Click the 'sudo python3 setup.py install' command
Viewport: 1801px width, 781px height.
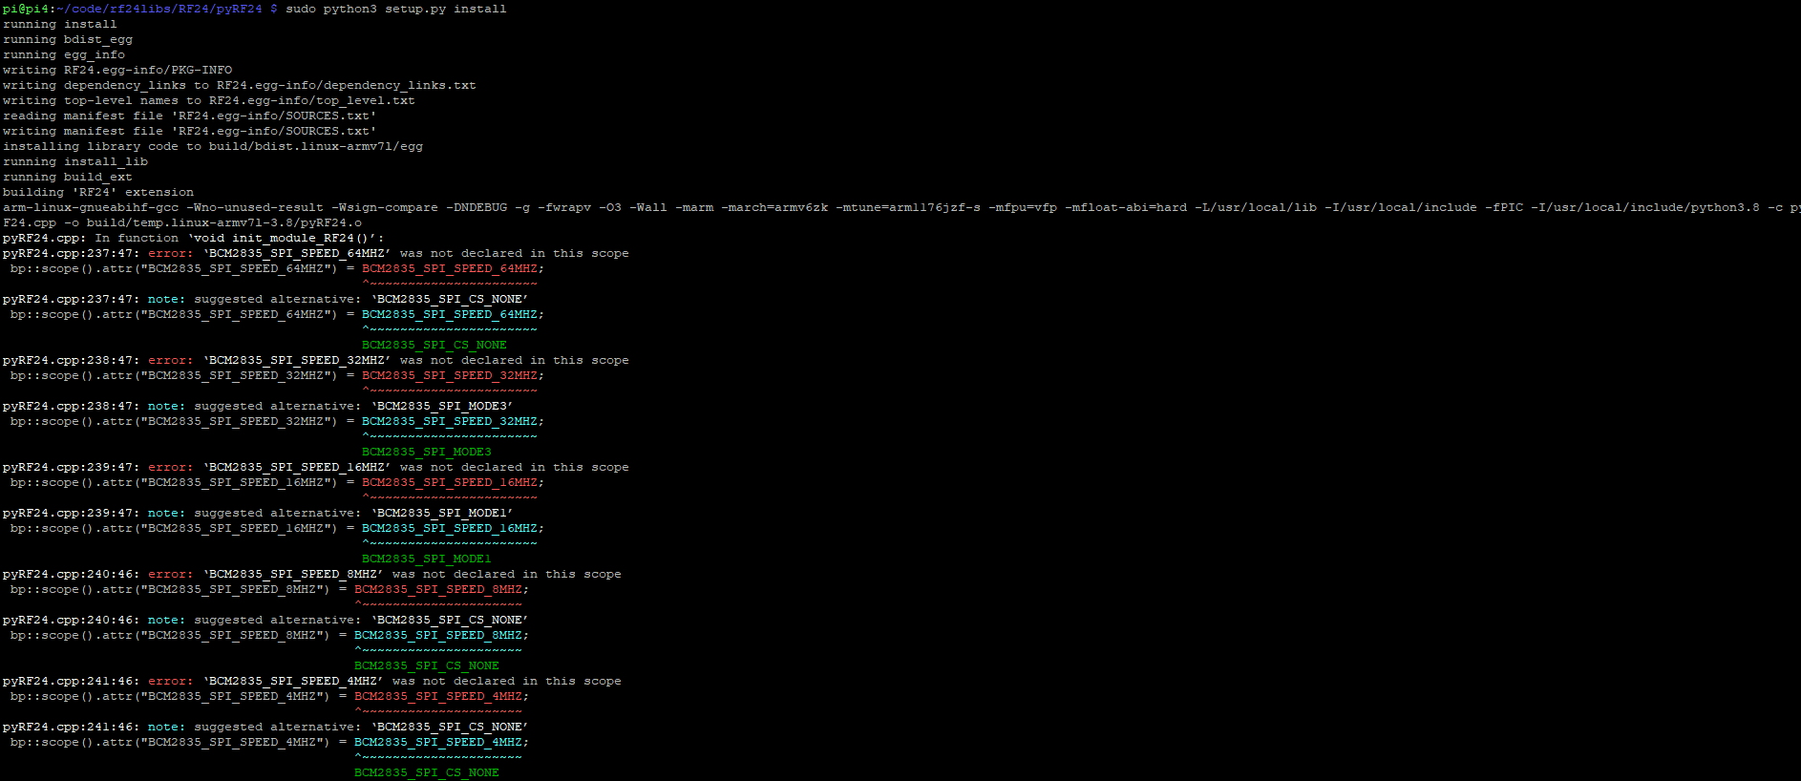point(396,9)
